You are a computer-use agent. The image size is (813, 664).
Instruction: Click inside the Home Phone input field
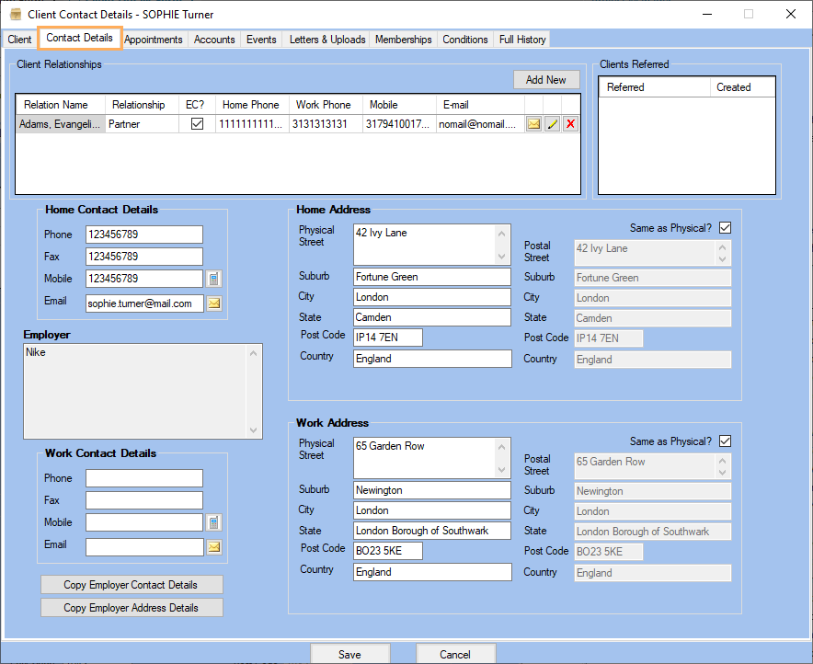(143, 234)
